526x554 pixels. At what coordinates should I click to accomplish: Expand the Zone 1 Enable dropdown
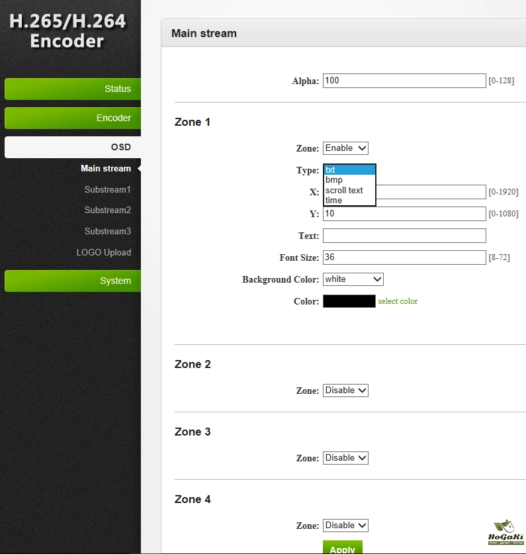pyautogui.click(x=345, y=148)
